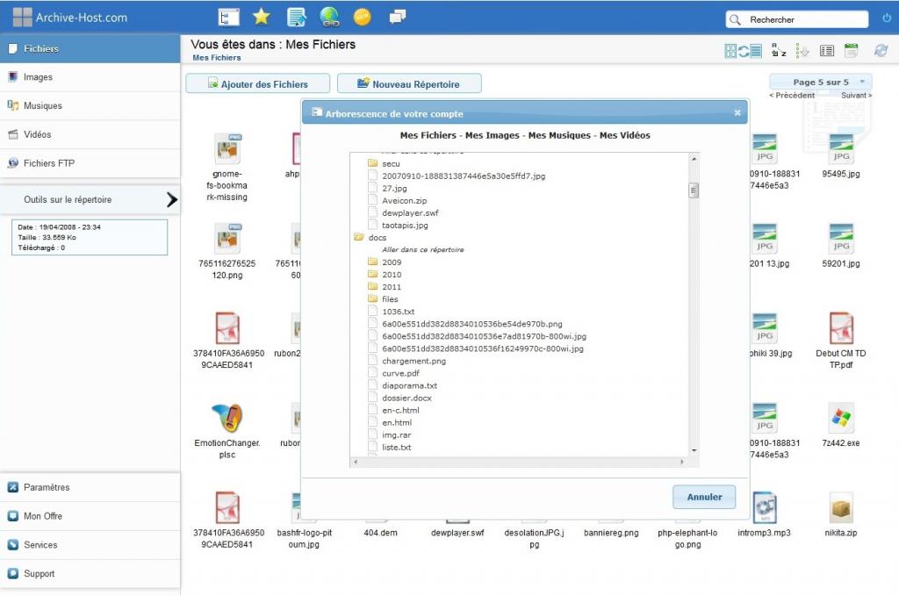Click the power logout icon
Screen dimensions: 899x596
point(886,18)
